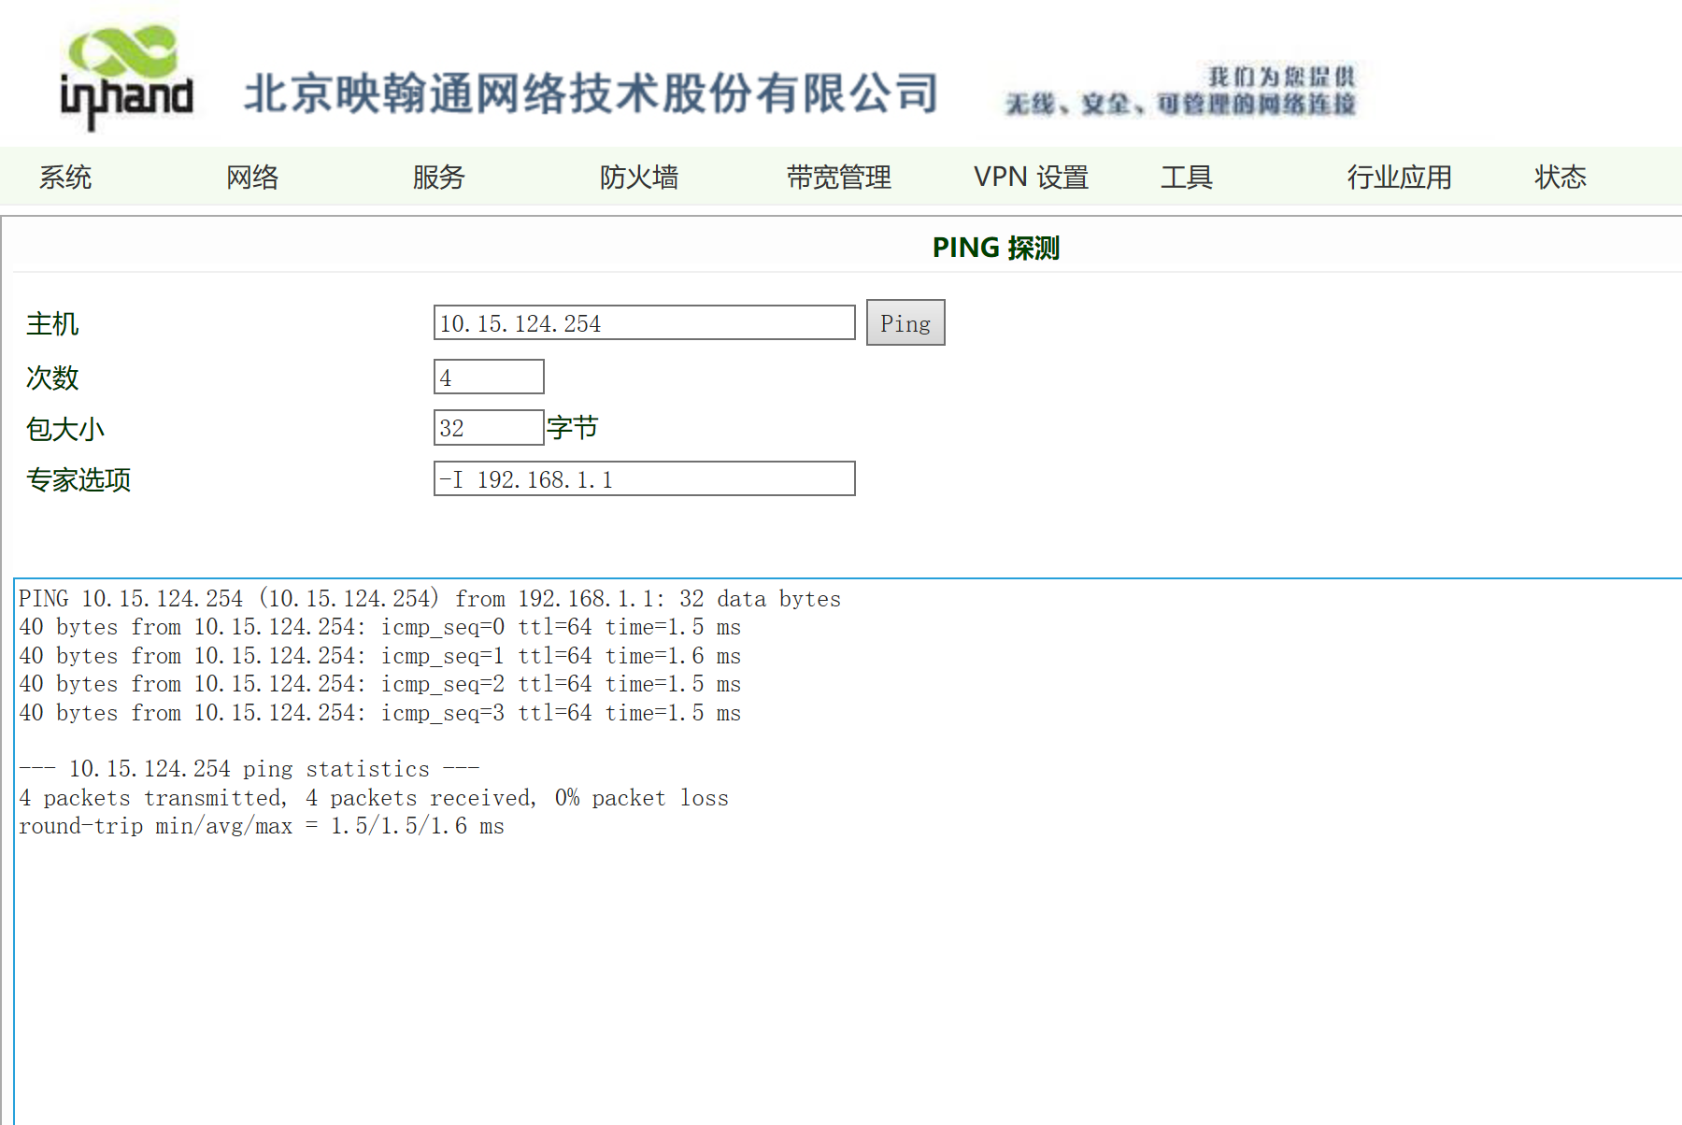
Task: Select the 次数 ping count field
Action: point(488,376)
